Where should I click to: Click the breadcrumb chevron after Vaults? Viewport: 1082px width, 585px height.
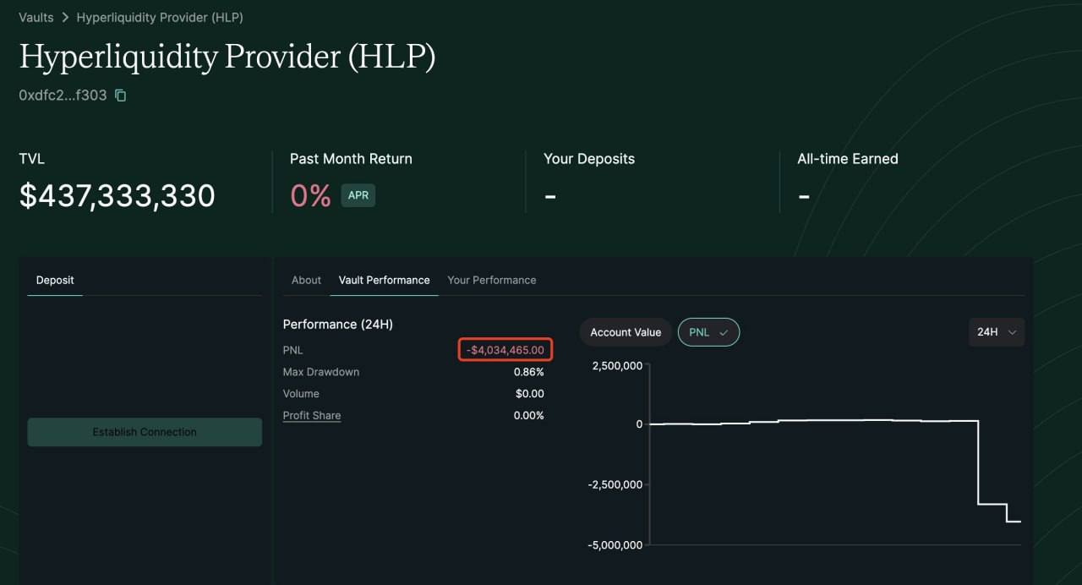pos(65,17)
